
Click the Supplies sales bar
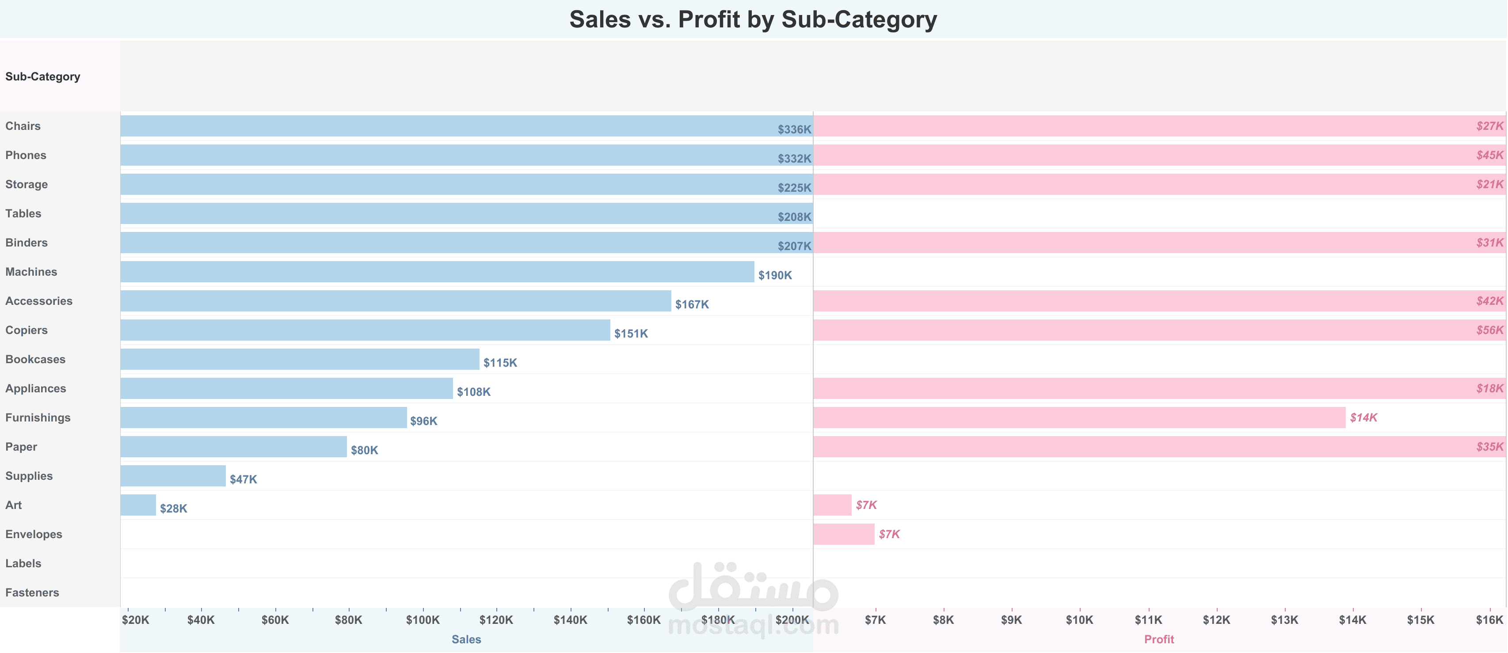[x=173, y=476]
